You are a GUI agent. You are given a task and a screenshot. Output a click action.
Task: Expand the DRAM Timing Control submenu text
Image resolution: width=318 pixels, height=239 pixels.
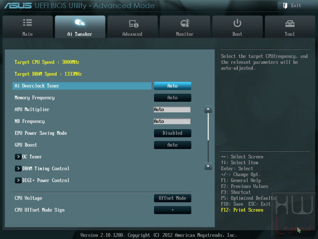pyautogui.click(x=46, y=168)
